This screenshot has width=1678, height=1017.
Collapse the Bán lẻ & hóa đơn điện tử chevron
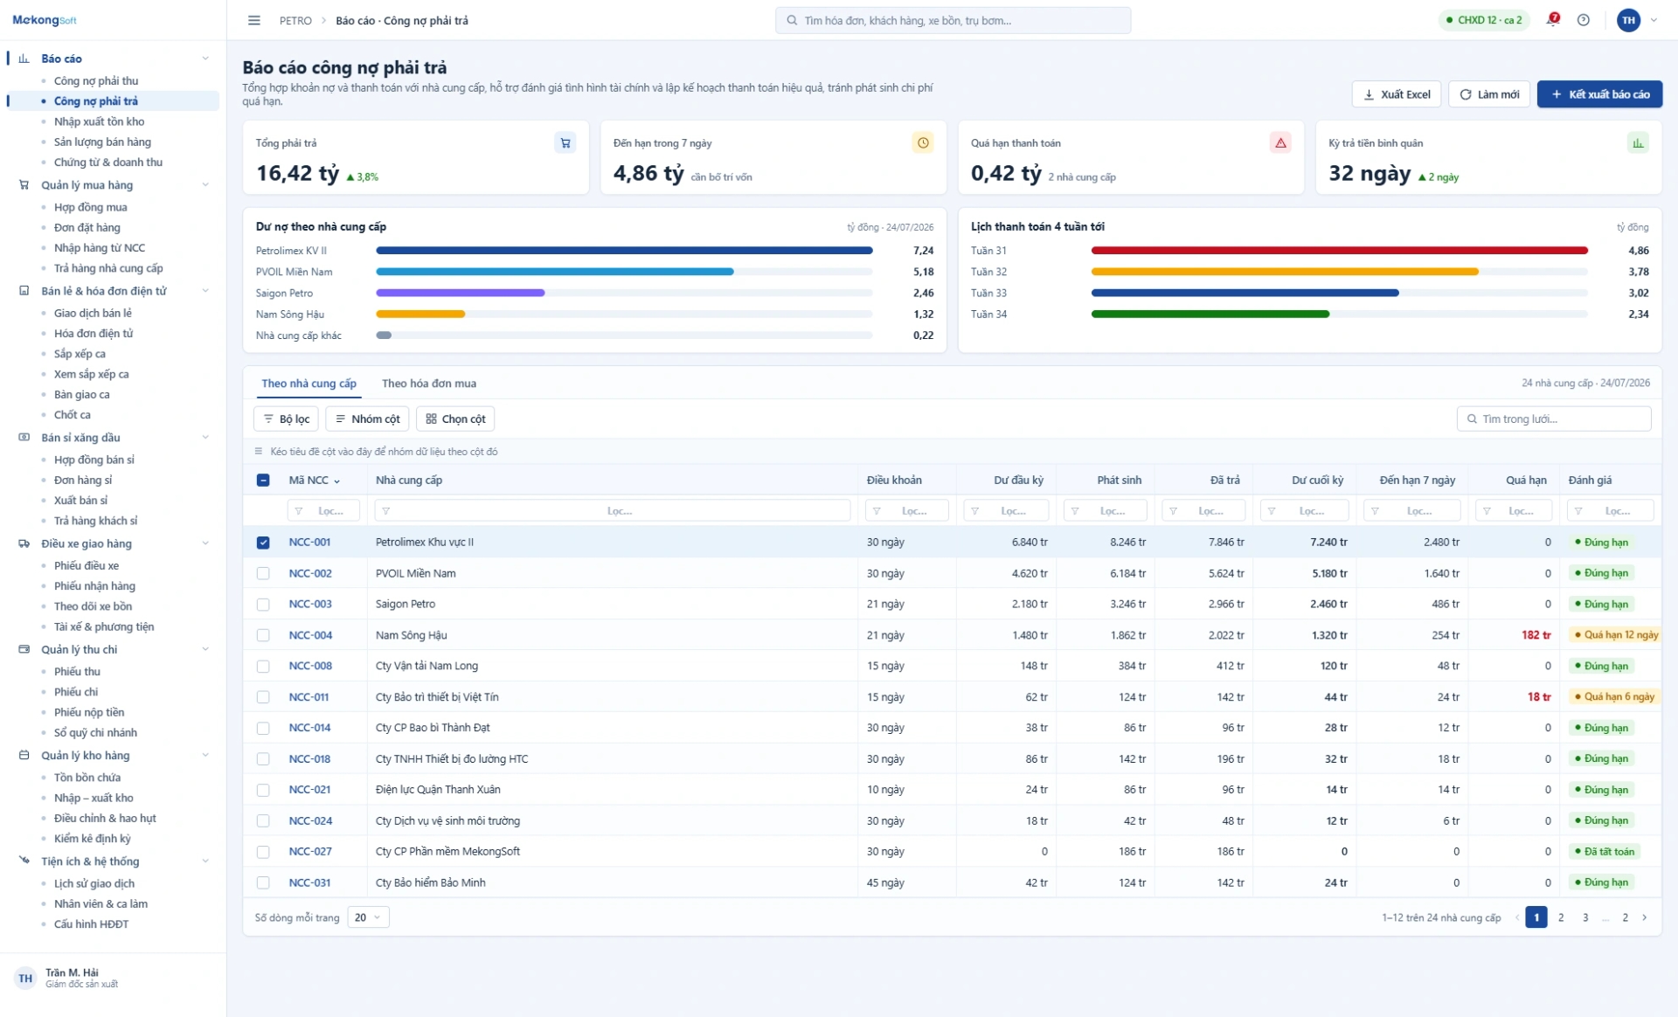coord(205,291)
